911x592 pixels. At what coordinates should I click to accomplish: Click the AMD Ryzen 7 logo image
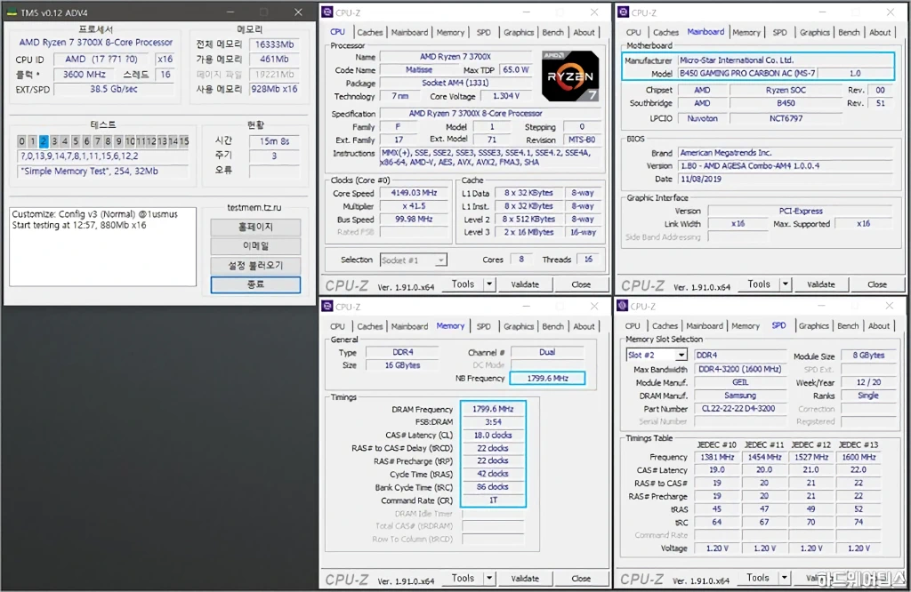[x=570, y=76]
